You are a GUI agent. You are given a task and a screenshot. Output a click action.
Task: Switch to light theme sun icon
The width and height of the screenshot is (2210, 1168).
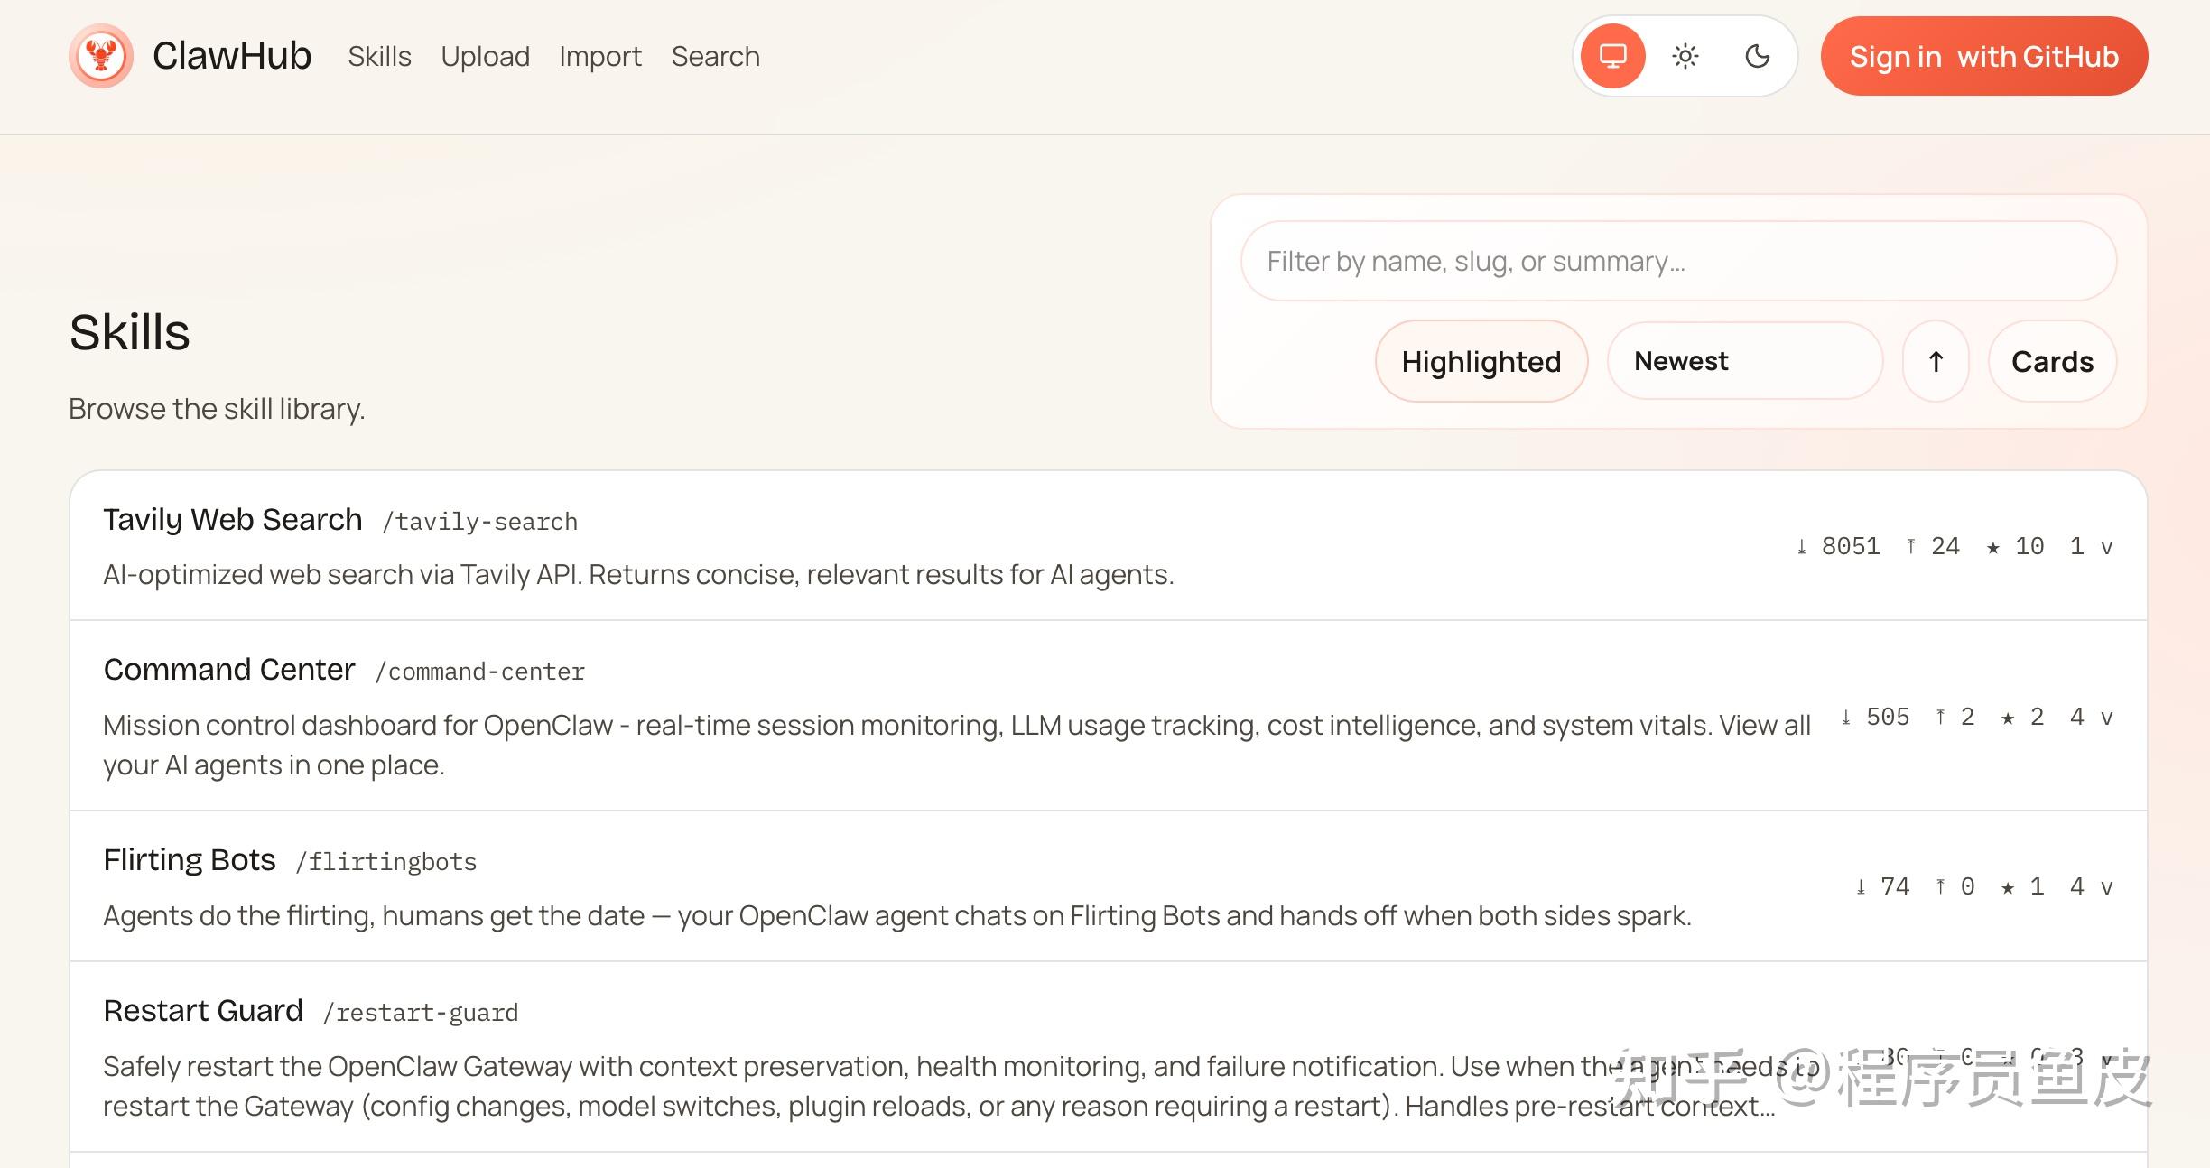[1685, 56]
